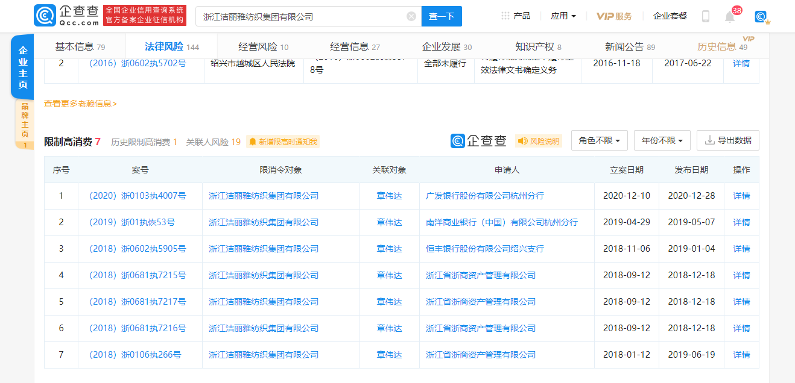The height and width of the screenshot is (383, 795).
Task: Open 详情 for row 2 case 执恢53号
Action: click(x=741, y=222)
